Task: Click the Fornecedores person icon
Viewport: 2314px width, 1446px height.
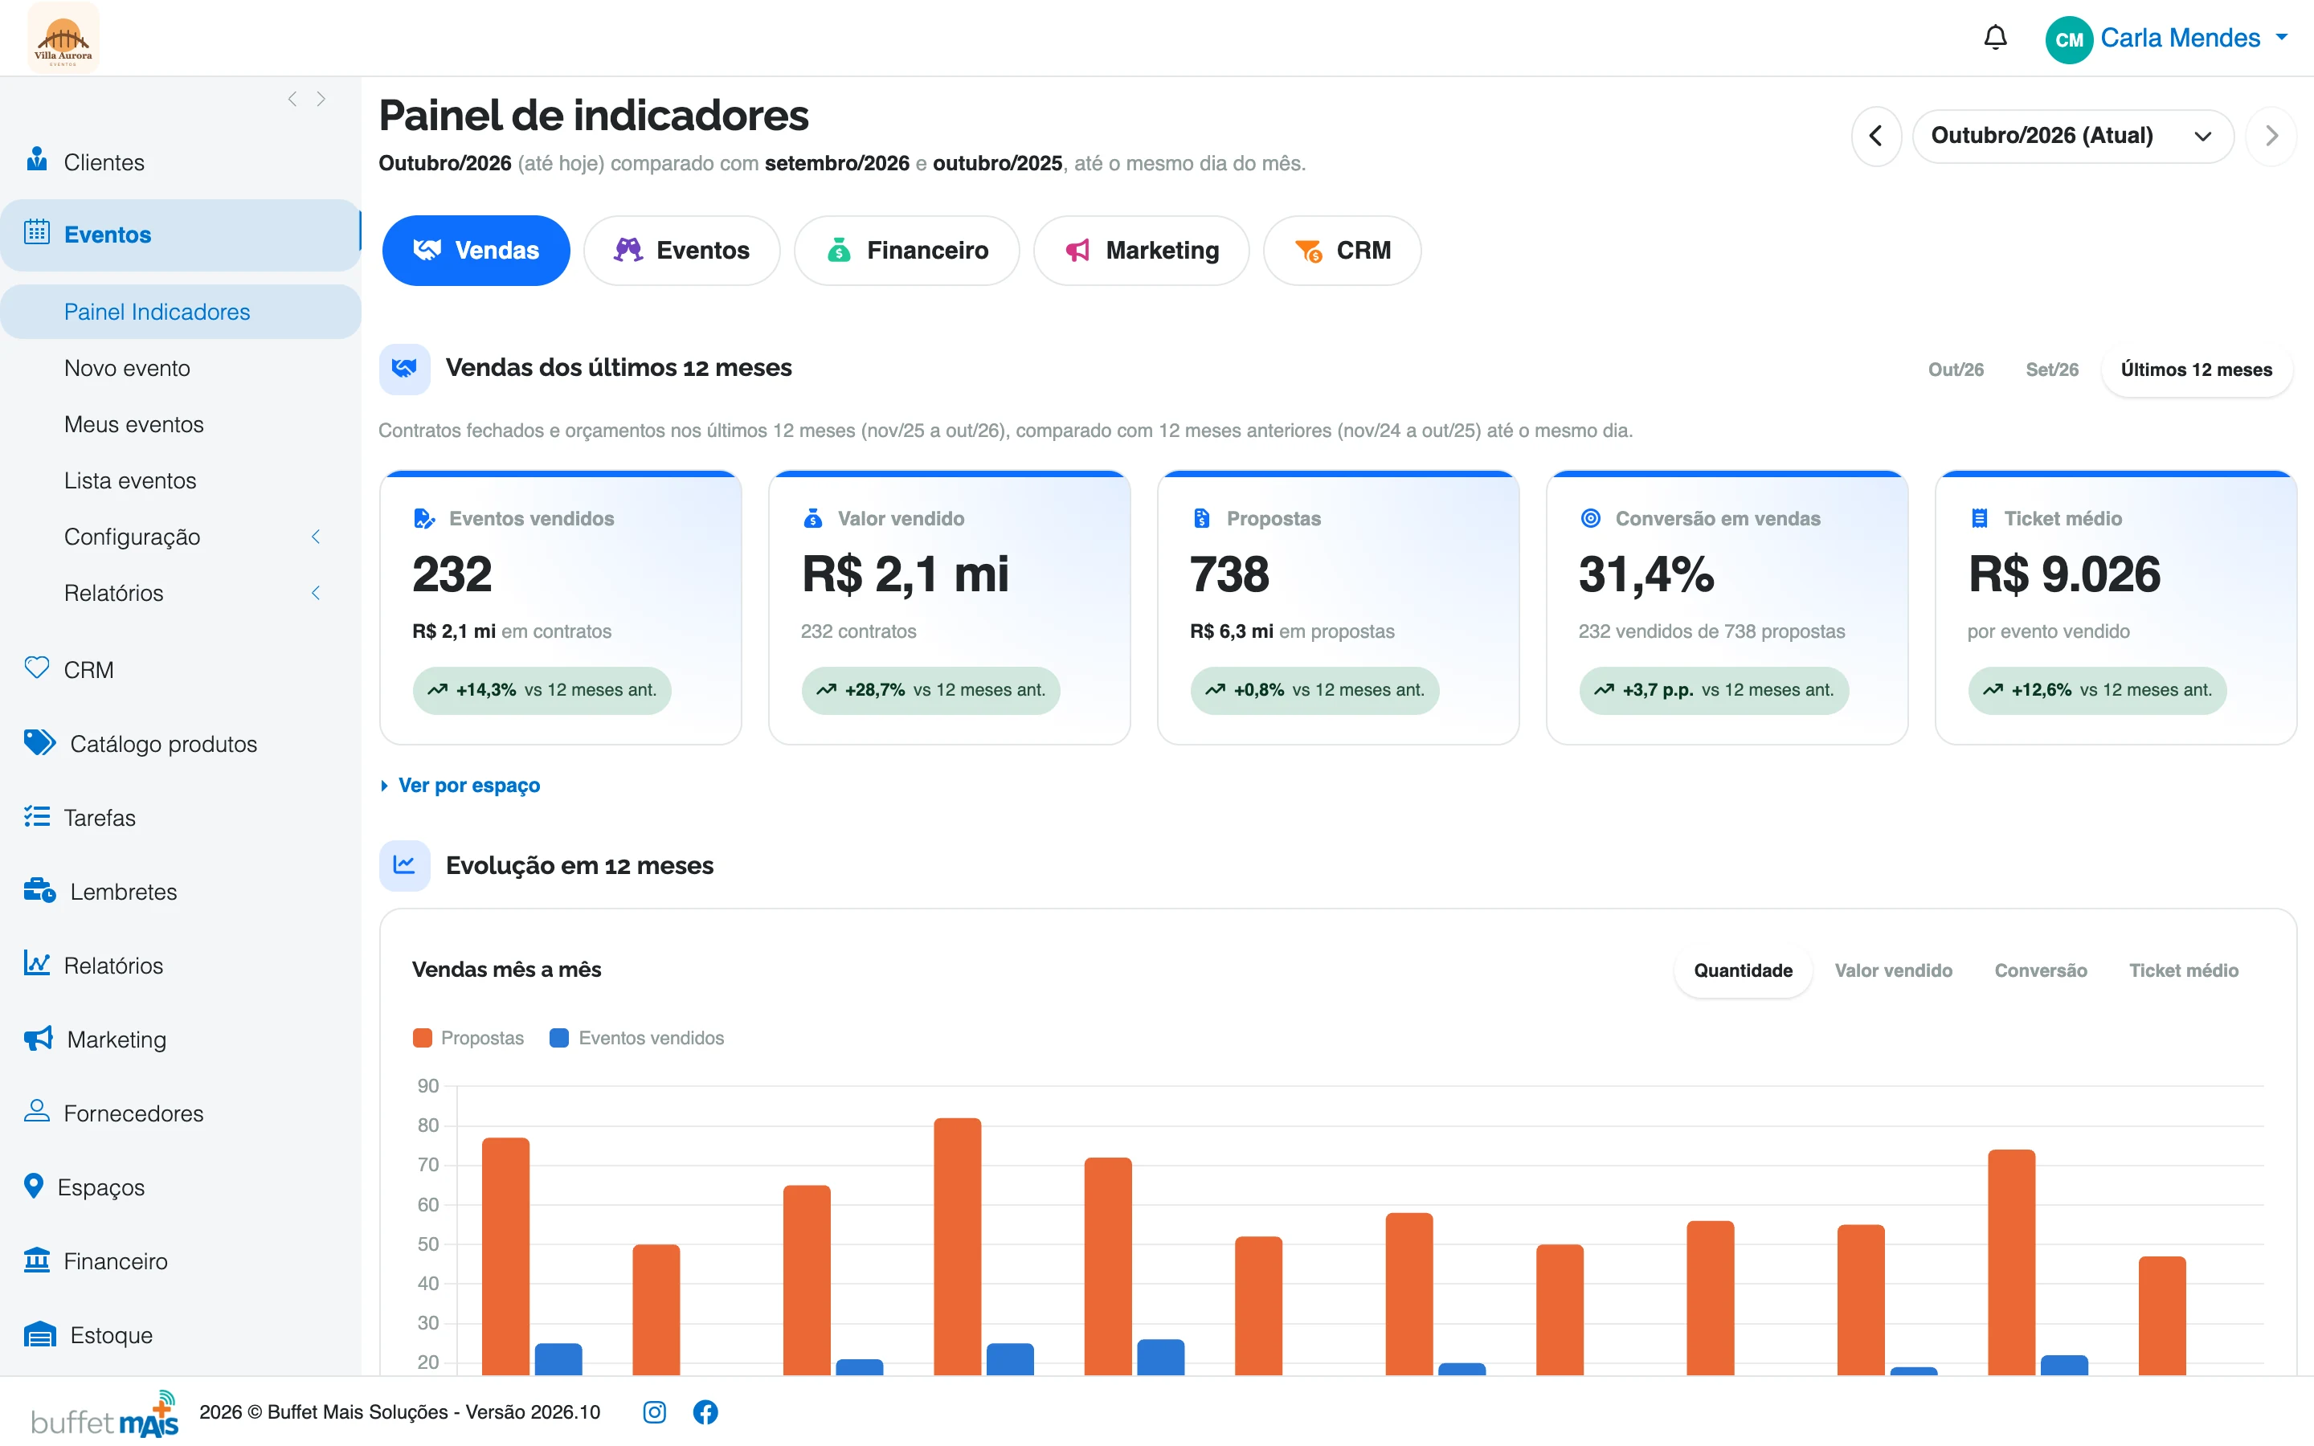Action: 36,1111
